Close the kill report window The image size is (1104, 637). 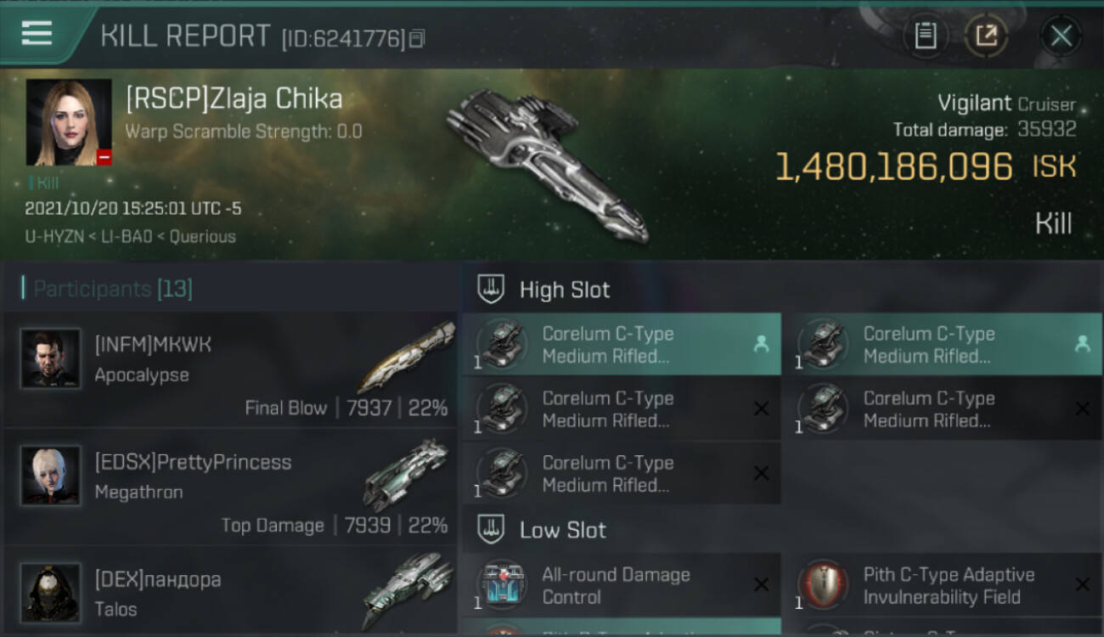(x=1061, y=36)
